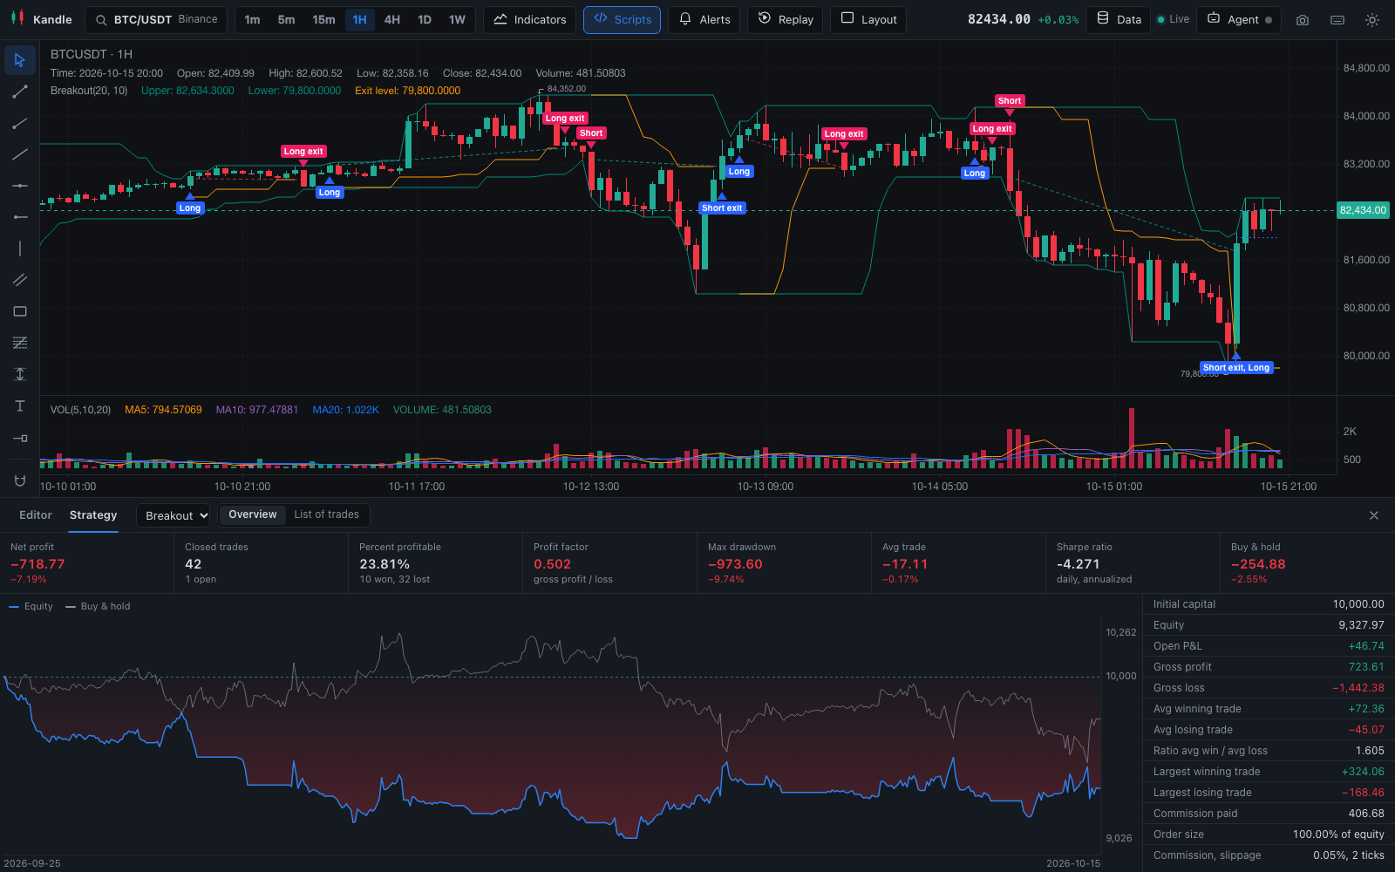
Task: Select the horizontal line tool
Action: click(20, 186)
